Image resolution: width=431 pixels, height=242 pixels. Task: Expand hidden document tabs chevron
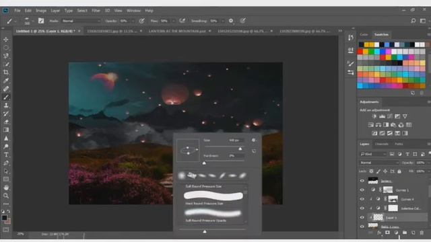pyautogui.click(x=340, y=31)
